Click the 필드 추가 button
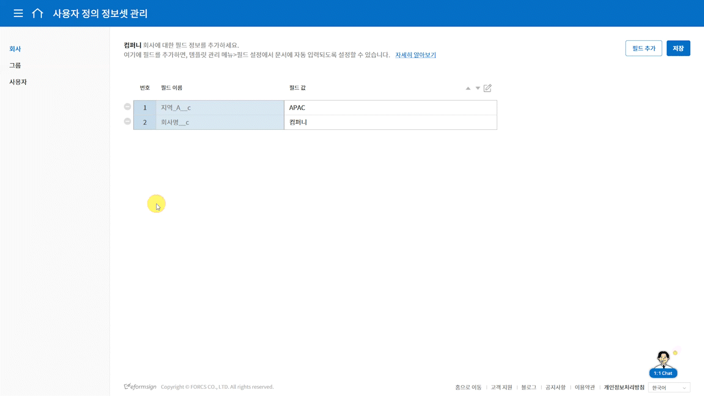This screenshot has height=396, width=704. (x=643, y=48)
